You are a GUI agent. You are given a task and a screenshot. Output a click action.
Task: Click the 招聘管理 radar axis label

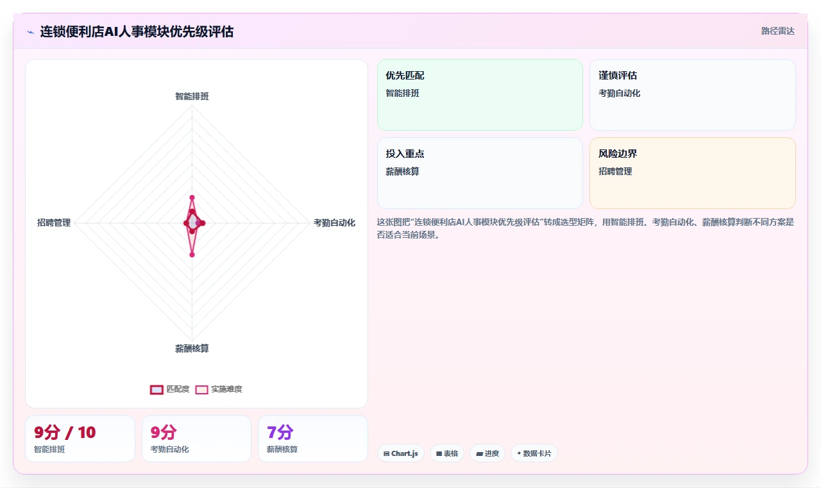(x=54, y=223)
